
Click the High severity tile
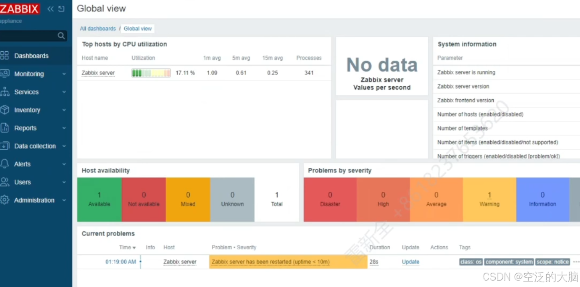coord(383,199)
